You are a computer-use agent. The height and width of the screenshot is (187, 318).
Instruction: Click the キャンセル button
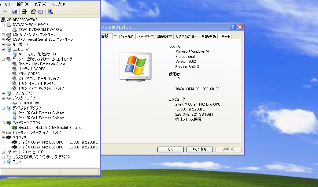199,149
